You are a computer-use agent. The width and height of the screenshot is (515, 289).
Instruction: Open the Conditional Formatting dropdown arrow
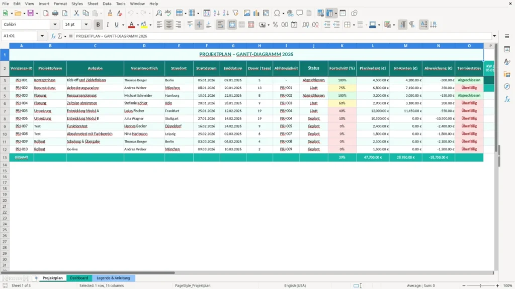coord(394,25)
